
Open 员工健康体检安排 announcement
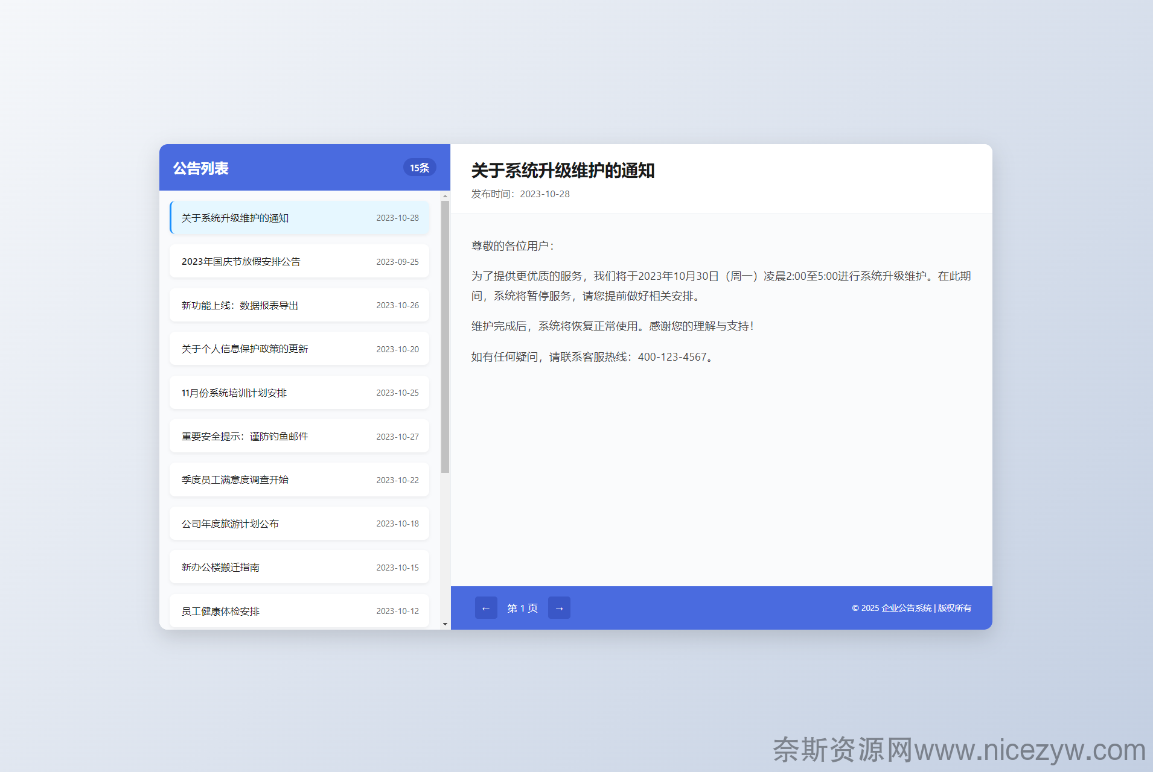[x=299, y=610]
